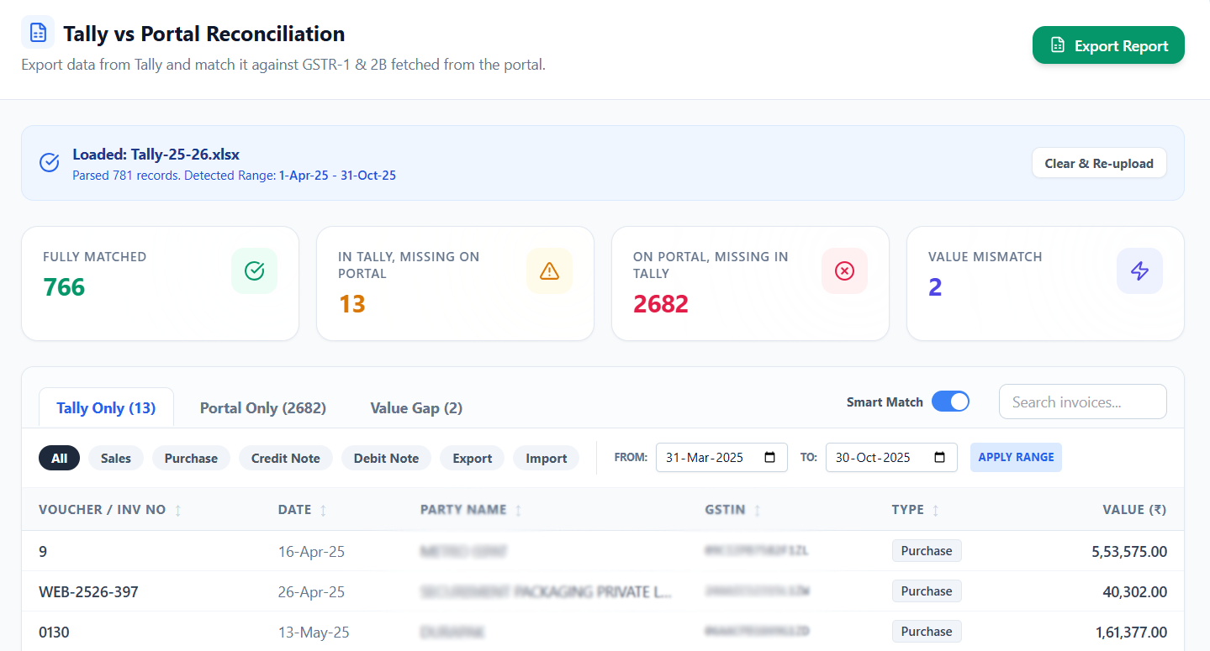Screen dimensions: 1210x651
Task: Toggle the Smart Match switch
Action: (949, 402)
